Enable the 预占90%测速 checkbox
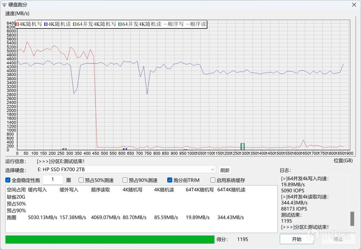Viewport: 361px width, 250px height. click(125, 180)
